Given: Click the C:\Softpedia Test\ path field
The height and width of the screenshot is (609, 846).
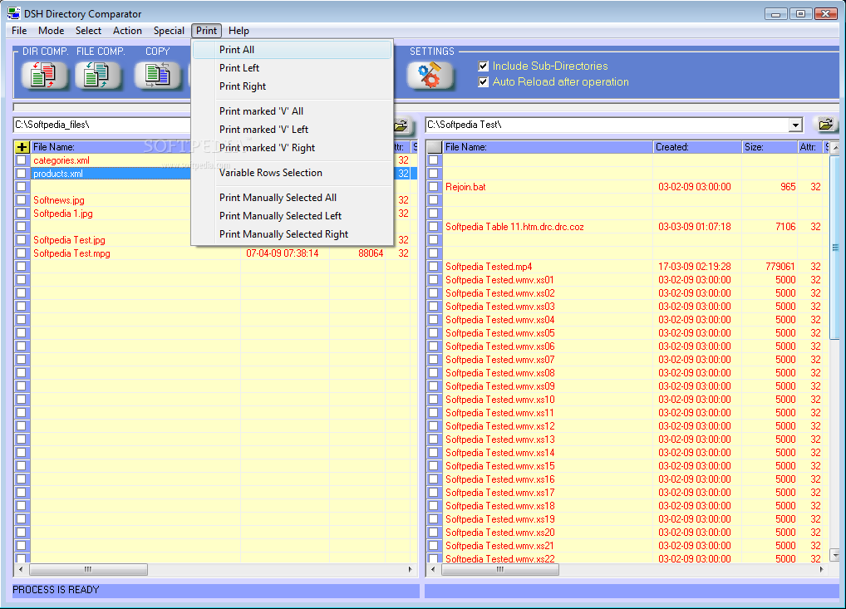Looking at the screenshot, I should coord(607,125).
